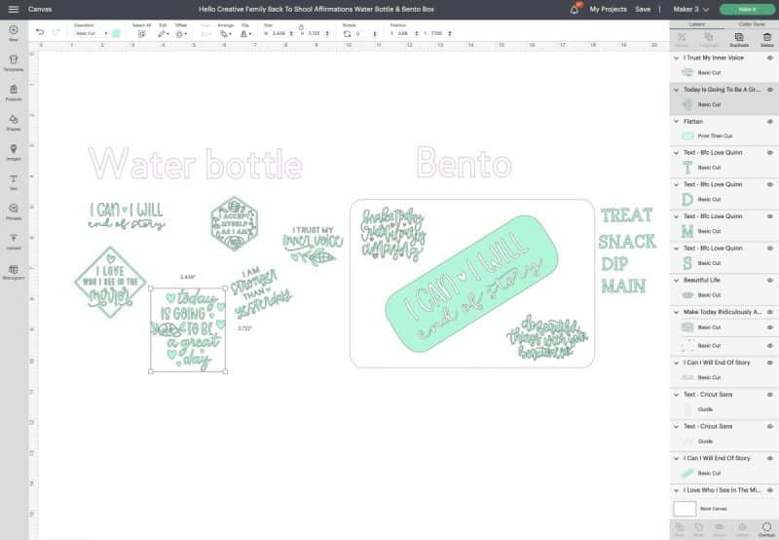The height and width of the screenshot is (540, 779).
Task: Open My Projects
Action: tap(608, 9)
